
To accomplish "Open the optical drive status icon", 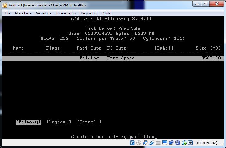I will click(139, 143).
